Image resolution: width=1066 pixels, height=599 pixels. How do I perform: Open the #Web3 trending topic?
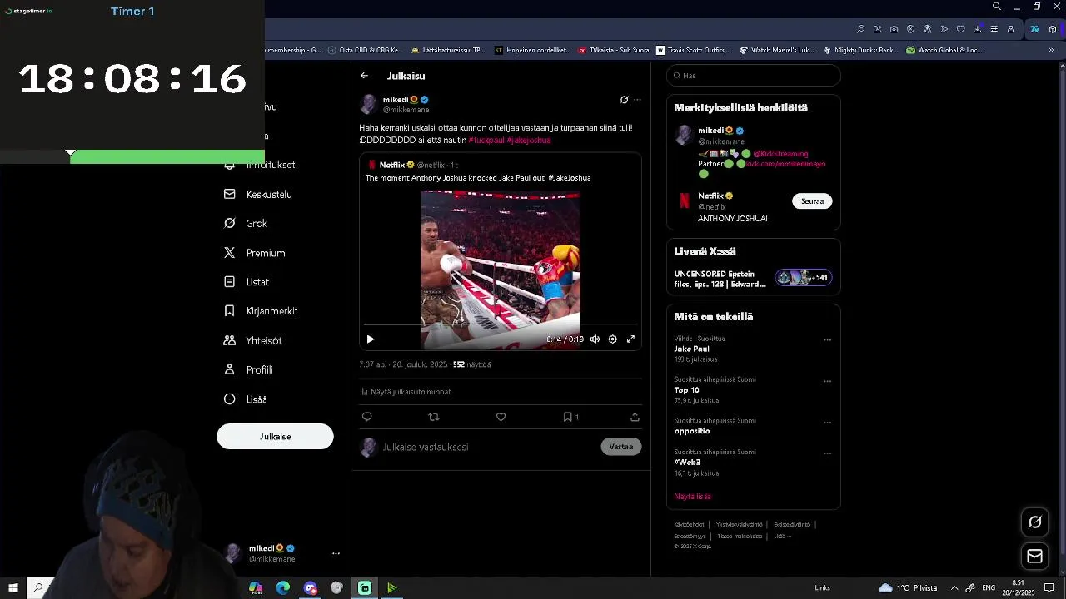point(687,463)
